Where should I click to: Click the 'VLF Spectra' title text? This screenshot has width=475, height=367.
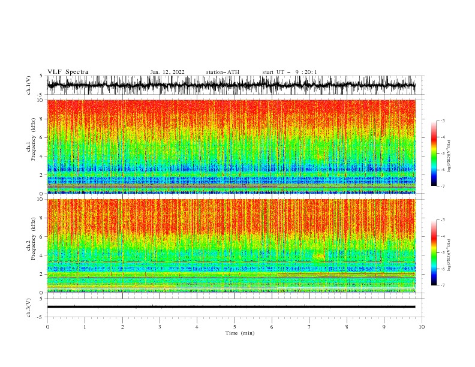pyautogui.click(x=68, y=72)
